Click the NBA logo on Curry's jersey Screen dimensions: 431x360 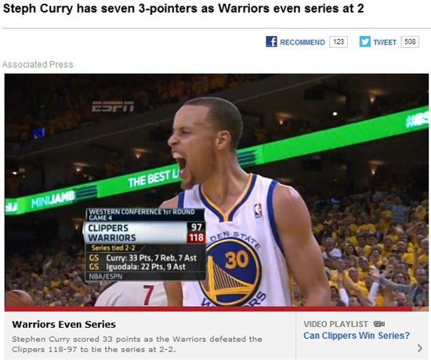click(x=258, y=211)
